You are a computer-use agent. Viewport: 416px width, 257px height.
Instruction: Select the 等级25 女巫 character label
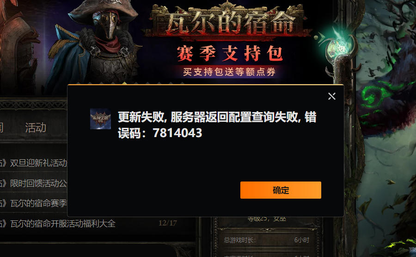[267, 219]
